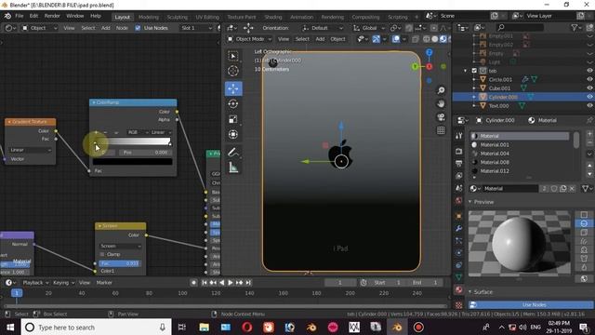The height and width of the screenshot is (335, 595).
Task: Toggle visibility of Text.000 object
Action: pyautogui.click(x=589, y=105)
